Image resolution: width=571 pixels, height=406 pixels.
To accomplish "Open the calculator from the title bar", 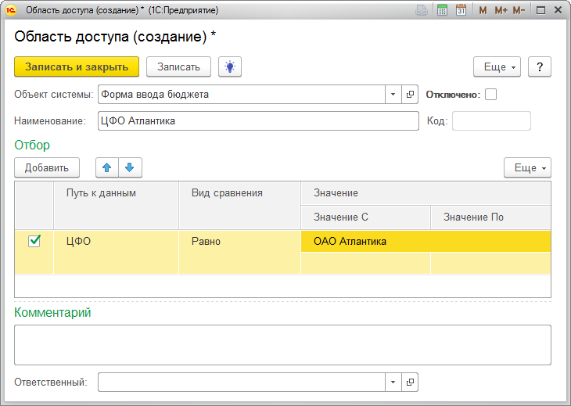I will [x=443, y=10].
